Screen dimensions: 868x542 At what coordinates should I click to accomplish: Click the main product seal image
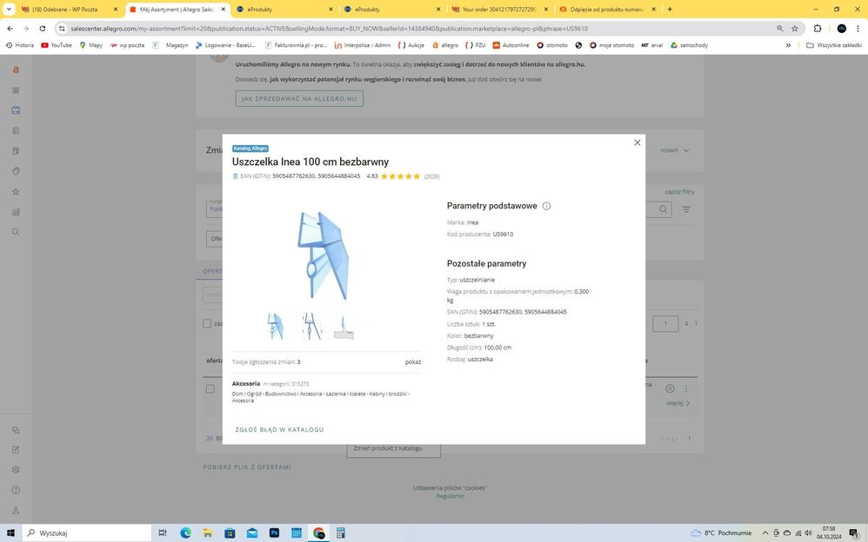coord(324,256)
